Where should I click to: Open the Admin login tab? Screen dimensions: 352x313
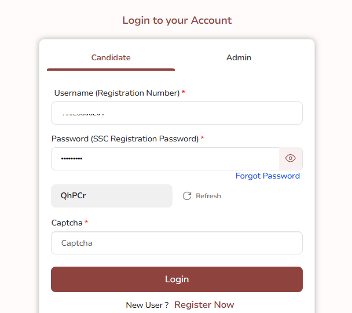pos(239,57)
